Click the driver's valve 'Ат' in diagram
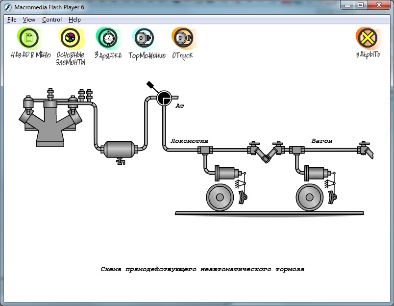 pos(163,98)
